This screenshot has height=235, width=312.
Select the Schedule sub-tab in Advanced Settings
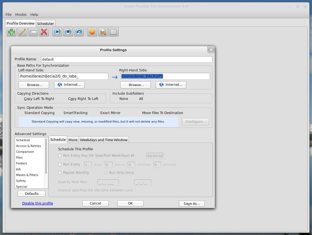(x=58, y=140)
